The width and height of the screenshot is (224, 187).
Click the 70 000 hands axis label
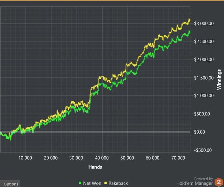(x=178, y=158)
